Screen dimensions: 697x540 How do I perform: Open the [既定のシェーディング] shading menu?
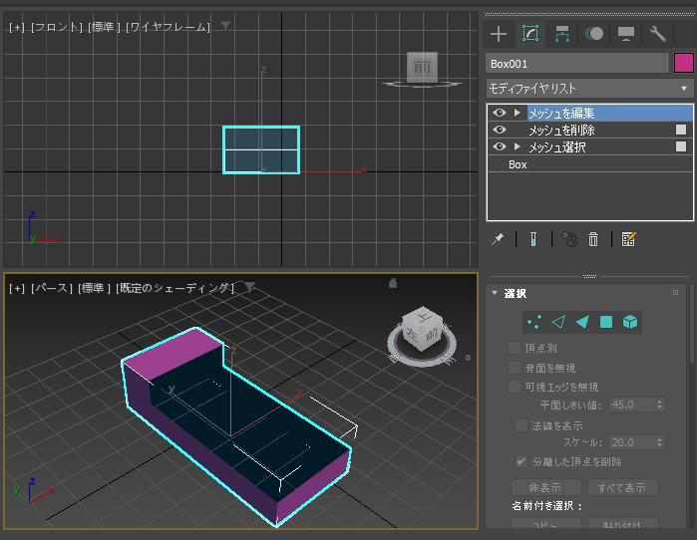click(175, 288)
